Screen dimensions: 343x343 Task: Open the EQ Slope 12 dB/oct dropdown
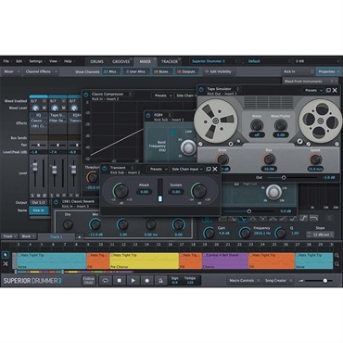(320, 235)
